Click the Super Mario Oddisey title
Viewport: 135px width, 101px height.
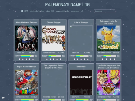[x=26, y=67]
